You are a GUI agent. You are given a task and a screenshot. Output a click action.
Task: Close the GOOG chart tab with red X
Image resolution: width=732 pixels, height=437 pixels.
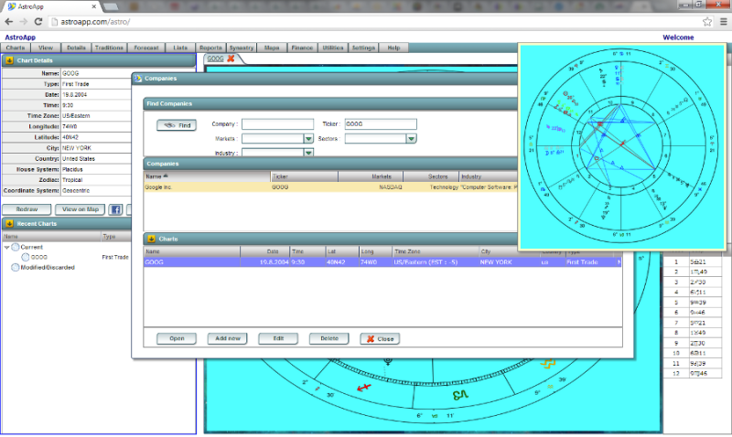click(231, 59)
